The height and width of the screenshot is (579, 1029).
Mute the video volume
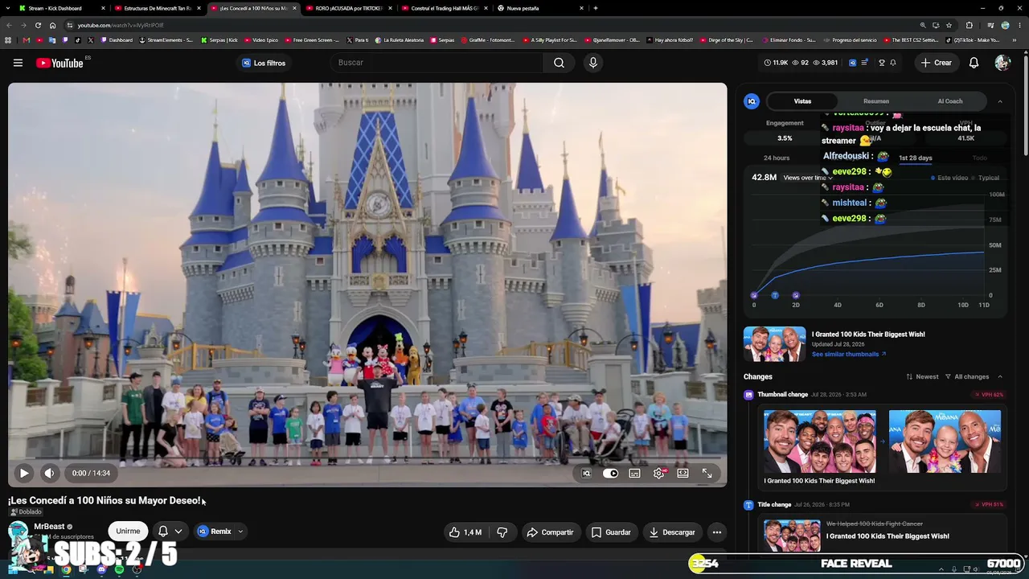pyautogui.click(x=49, y=473)
